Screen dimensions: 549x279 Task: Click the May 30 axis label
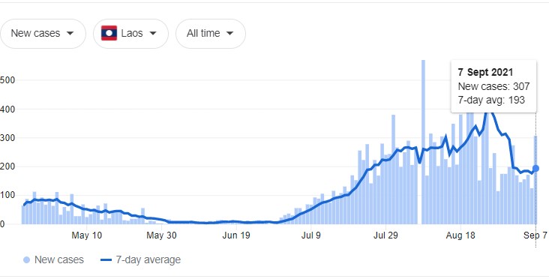click(161, 235)
